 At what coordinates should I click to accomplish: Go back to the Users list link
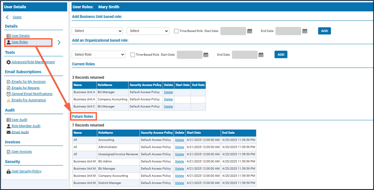(x=17, y=17)
